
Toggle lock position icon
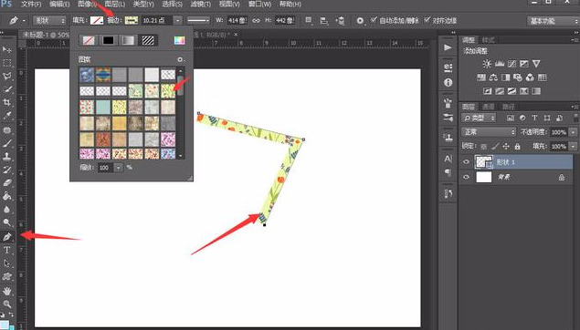tap(506, 147)
